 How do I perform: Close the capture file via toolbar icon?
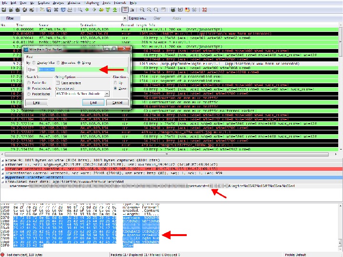(x=56, y=10)
